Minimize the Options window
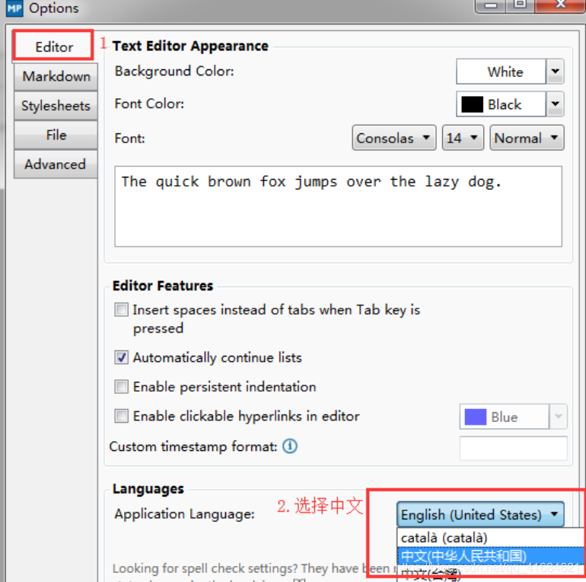The width and height of the screenshot is (586, 582). (x=490, y=5)
